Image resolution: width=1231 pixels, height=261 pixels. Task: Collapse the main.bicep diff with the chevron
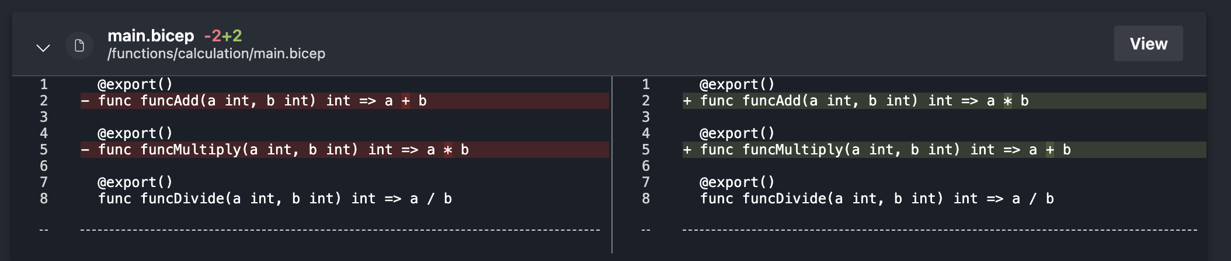click(43, 47)
